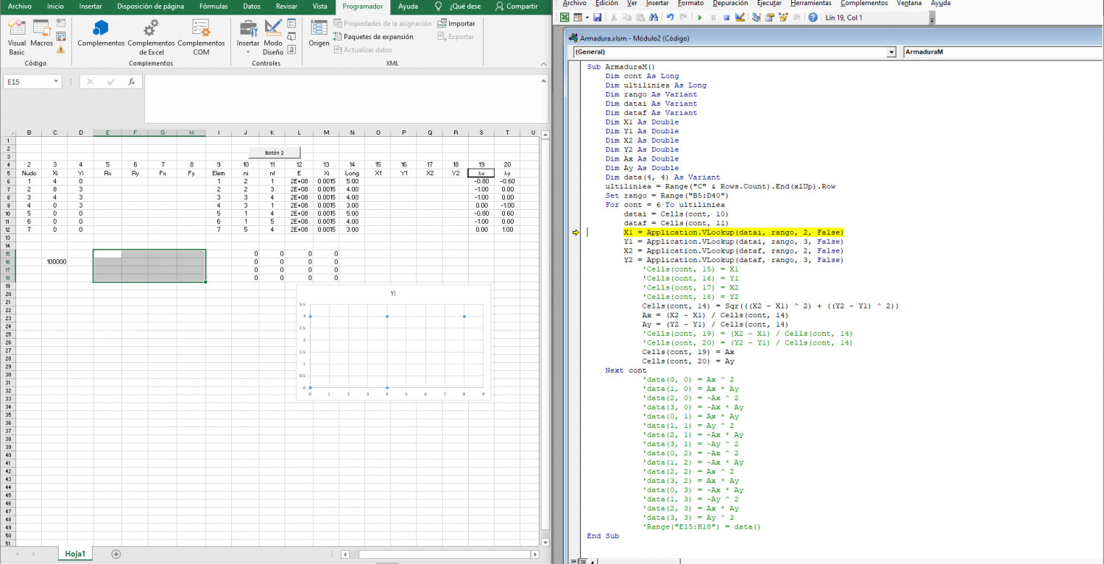Click highlighted X1 VLookup code line
This screenshot has height=564, width=1104.
(x=733, y=233)
